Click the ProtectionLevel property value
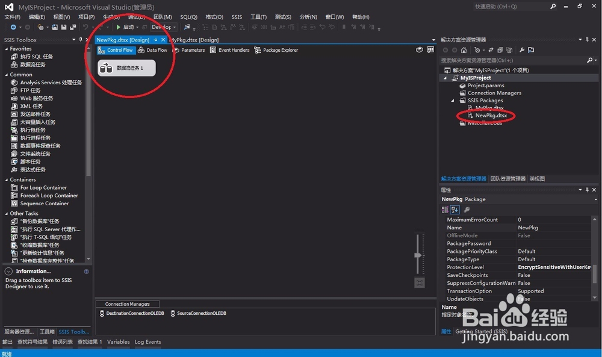This screenshot has width=602, height=357. [x=554, y=267]
